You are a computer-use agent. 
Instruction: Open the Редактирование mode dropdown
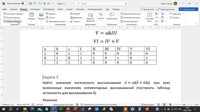point(167,9)
